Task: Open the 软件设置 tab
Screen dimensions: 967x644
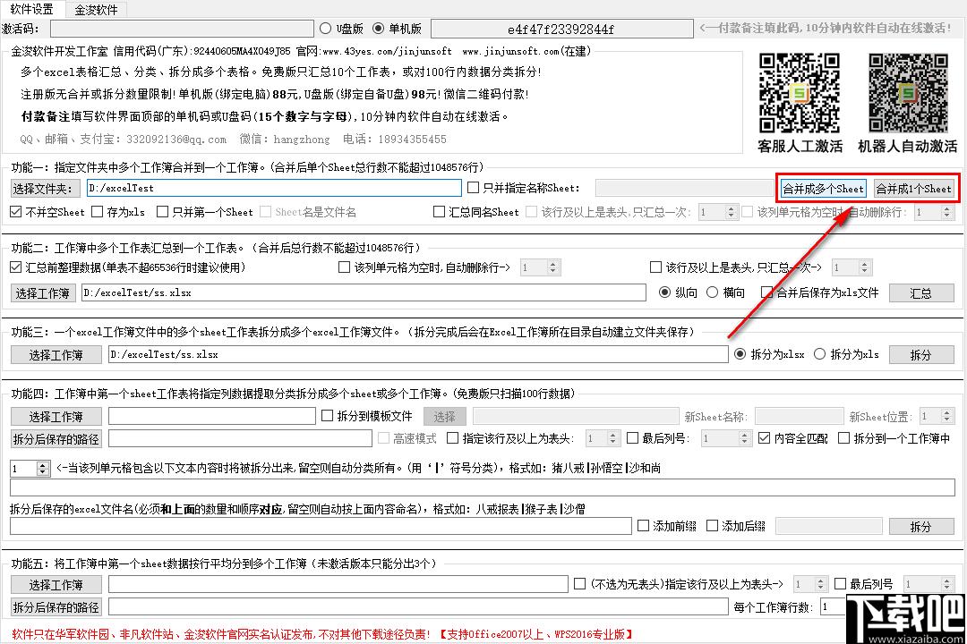Action: click(x=32, y=9)
